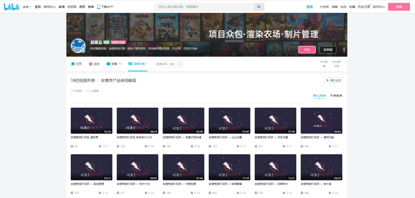Click the search magnifier button in top bar
This screenshot has height=198, width=415.
[x=259, y=7]
